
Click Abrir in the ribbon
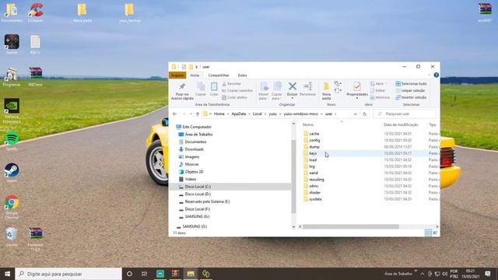click(378, 83)
